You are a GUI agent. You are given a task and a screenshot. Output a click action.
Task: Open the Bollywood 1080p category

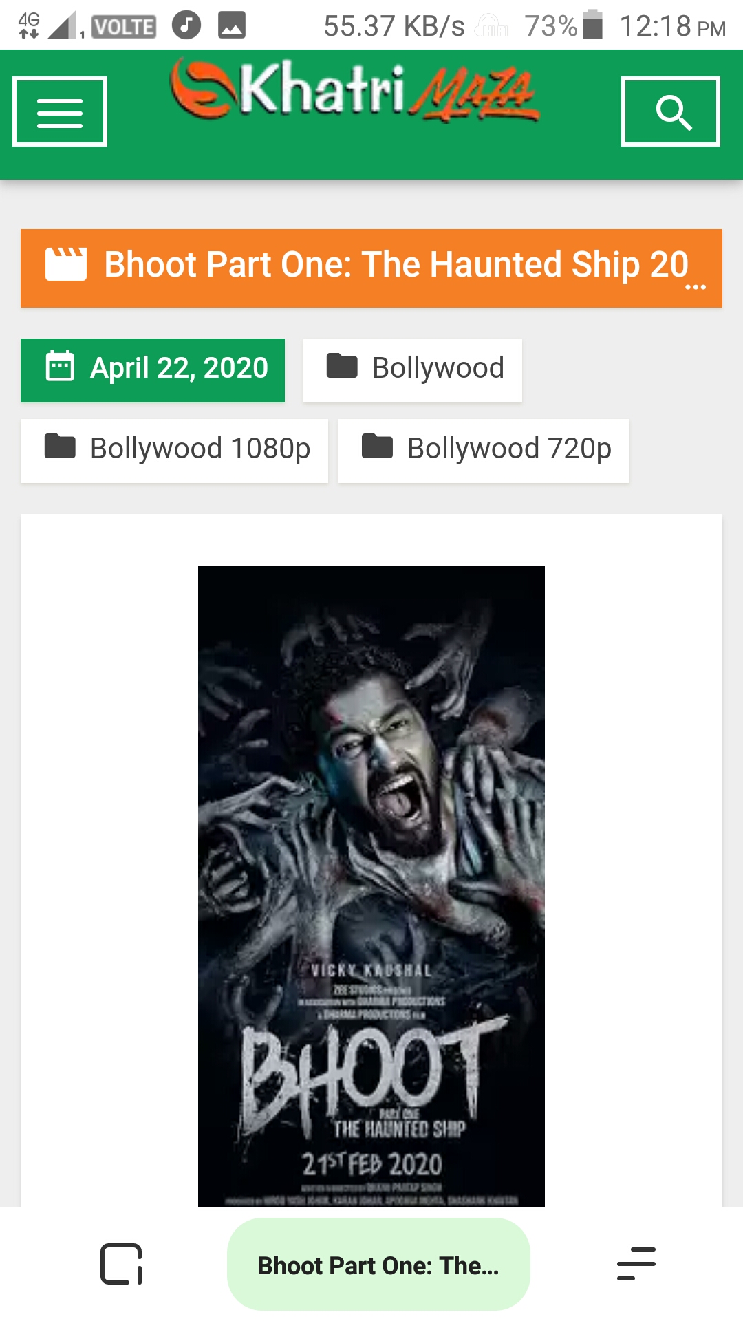click(x=174, y=451)
